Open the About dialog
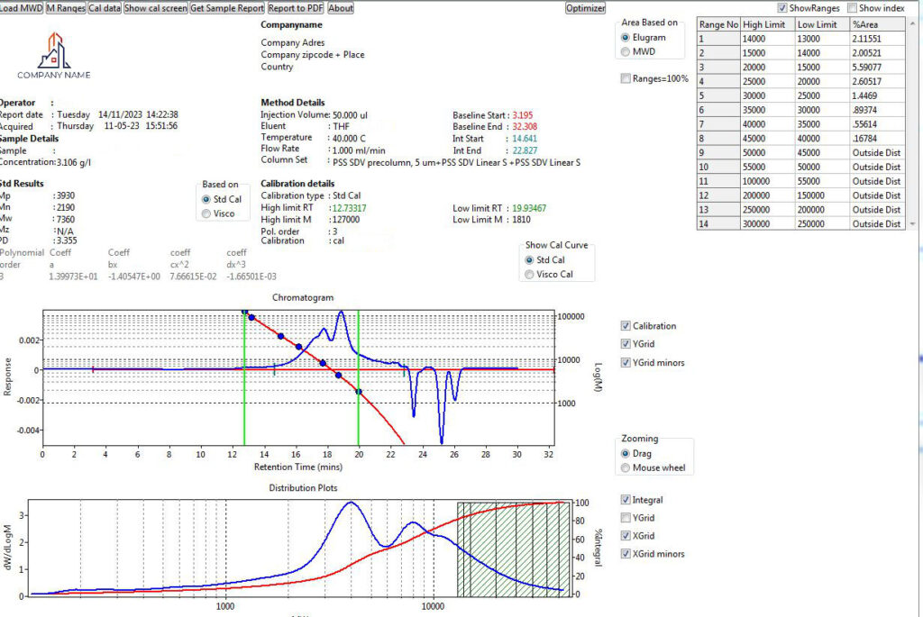Image resolution: width=923 pixels, height=617 pixels. coord(341,8)
